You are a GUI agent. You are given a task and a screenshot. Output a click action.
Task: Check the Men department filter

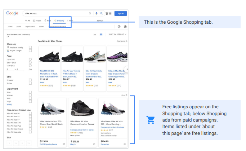tap(30, 92)
